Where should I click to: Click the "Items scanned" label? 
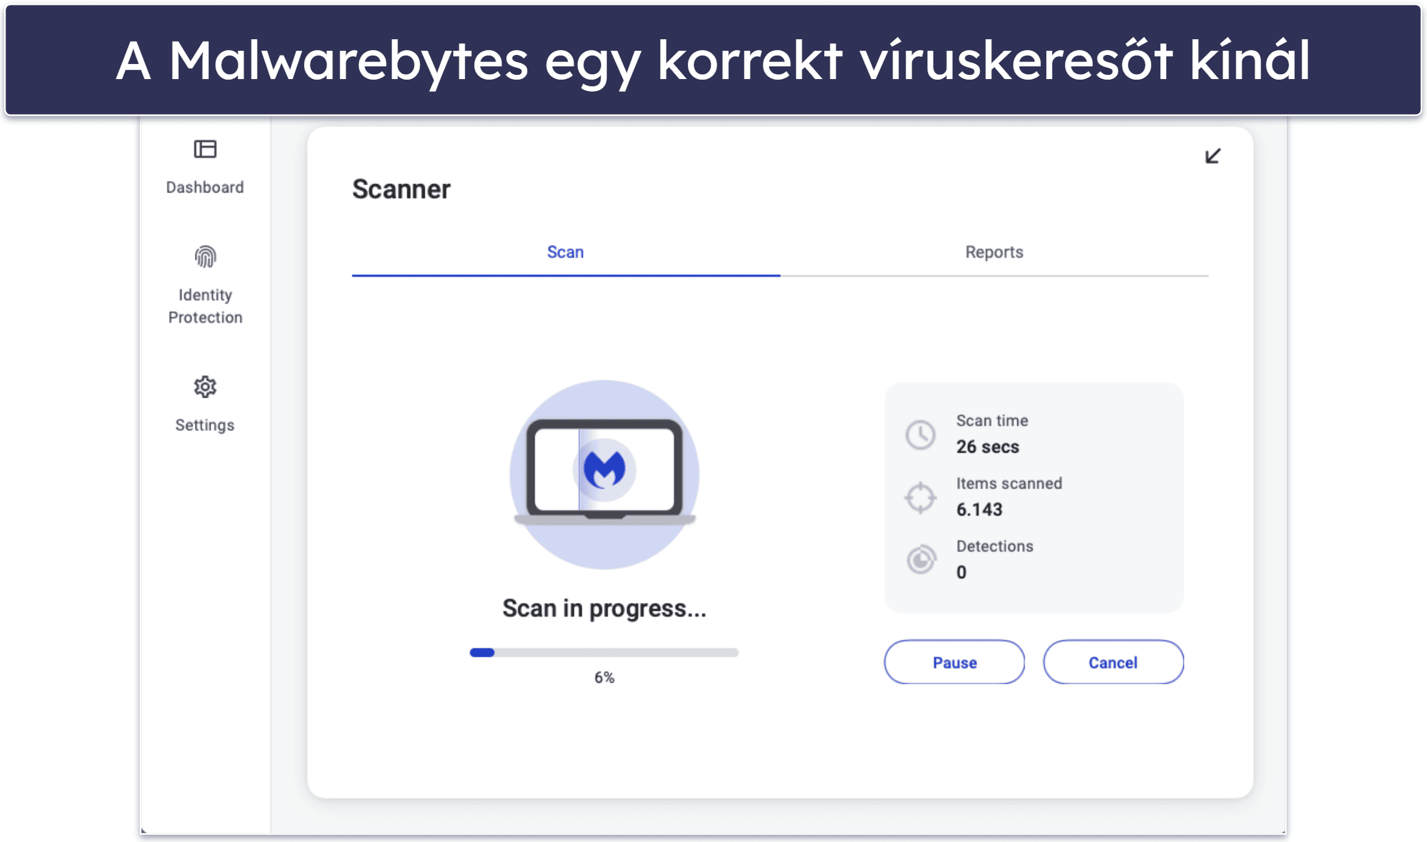(x=1009, y=483)
